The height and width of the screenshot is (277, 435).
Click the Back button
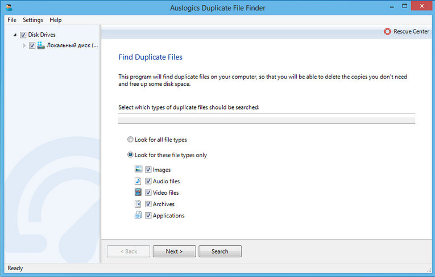(129, 251)
